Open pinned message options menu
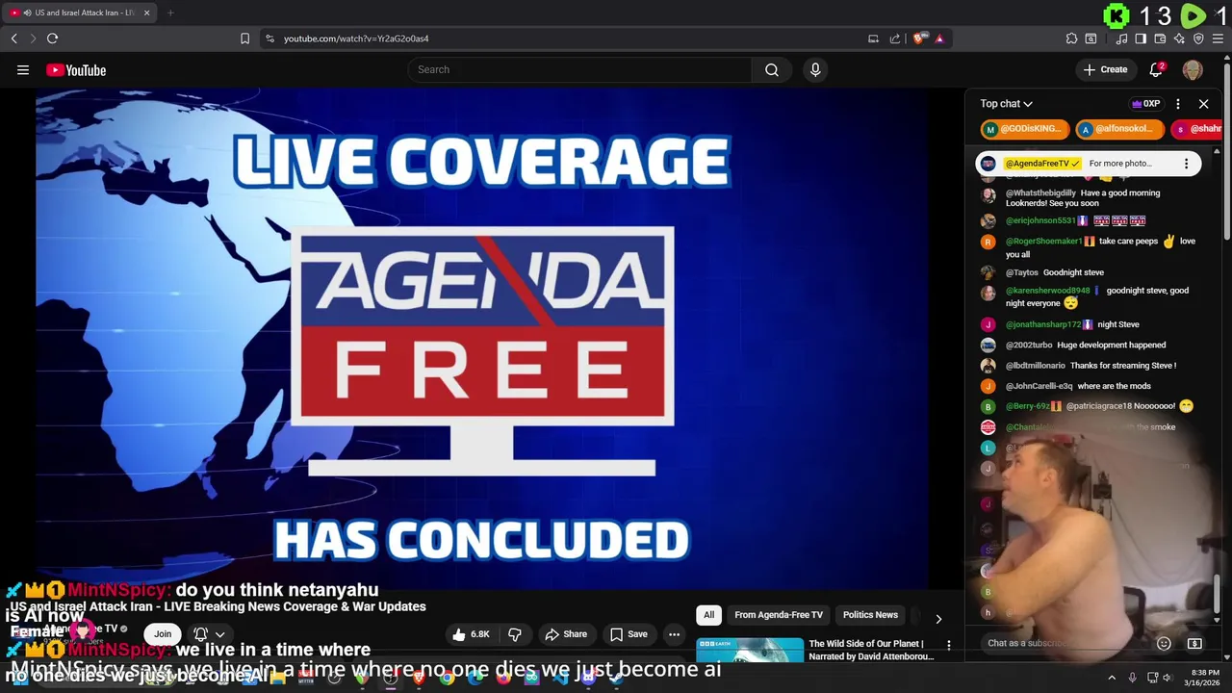 pos(1186,164)
